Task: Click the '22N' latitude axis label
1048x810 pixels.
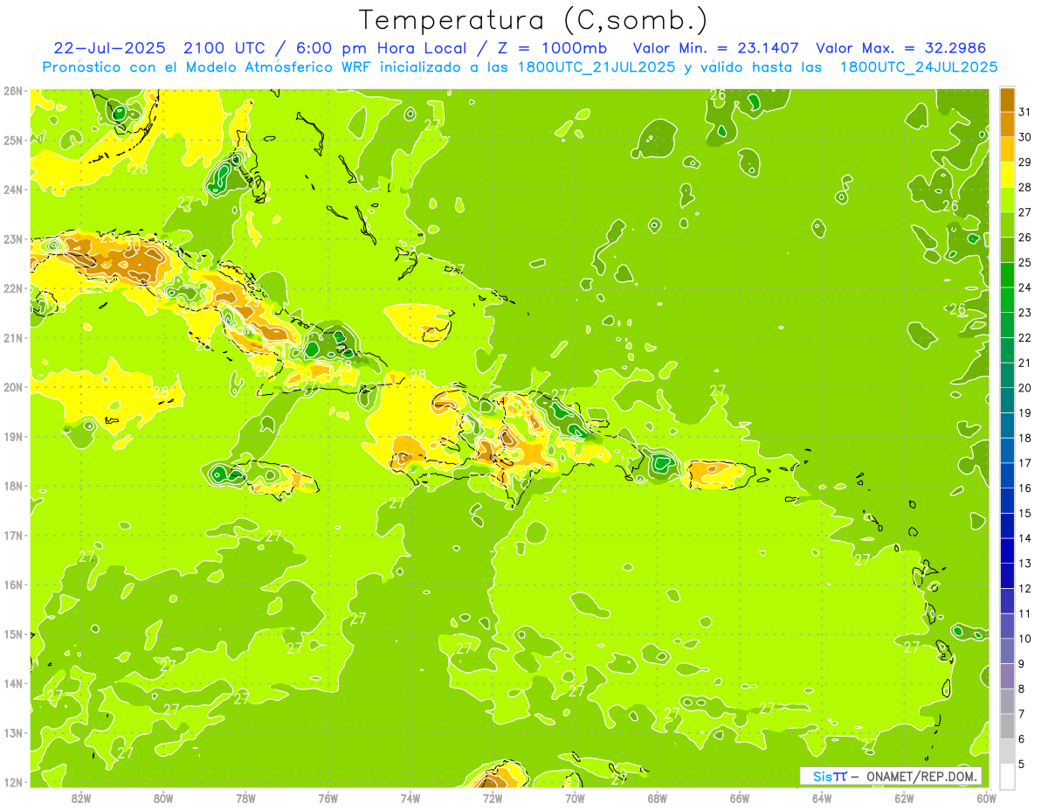Action: point(13,288)
